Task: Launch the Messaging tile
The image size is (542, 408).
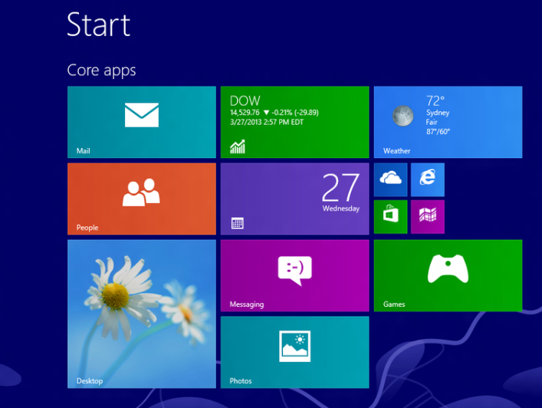Action: [295, 275]
